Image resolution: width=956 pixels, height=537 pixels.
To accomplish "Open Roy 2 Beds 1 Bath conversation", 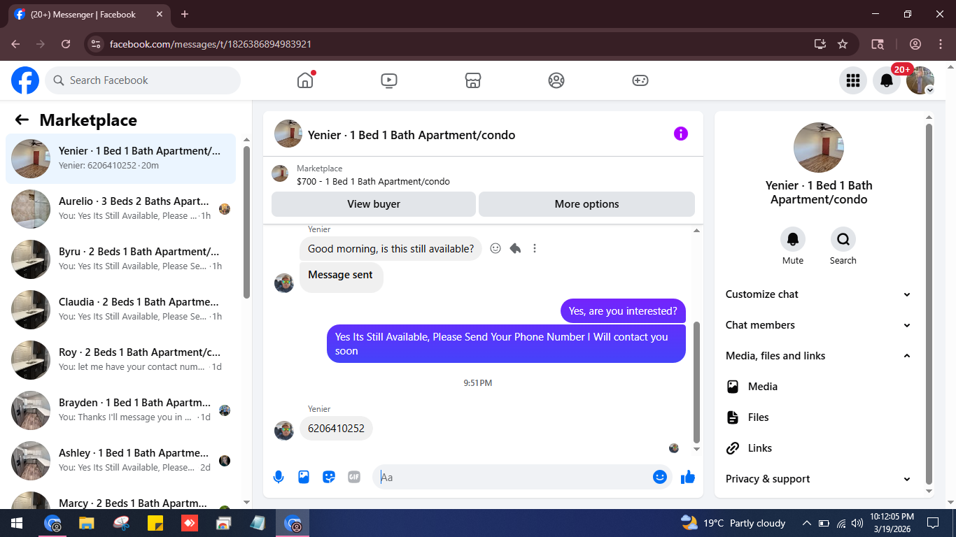I will coord(120,360).
